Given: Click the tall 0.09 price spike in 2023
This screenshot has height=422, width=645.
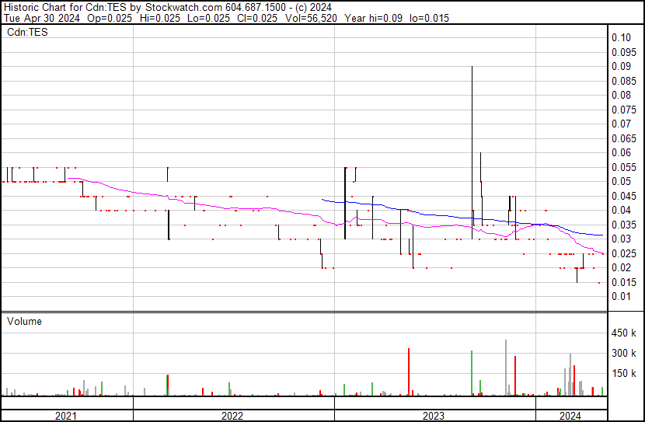Looking at the screenshot, I should (472, 152).
